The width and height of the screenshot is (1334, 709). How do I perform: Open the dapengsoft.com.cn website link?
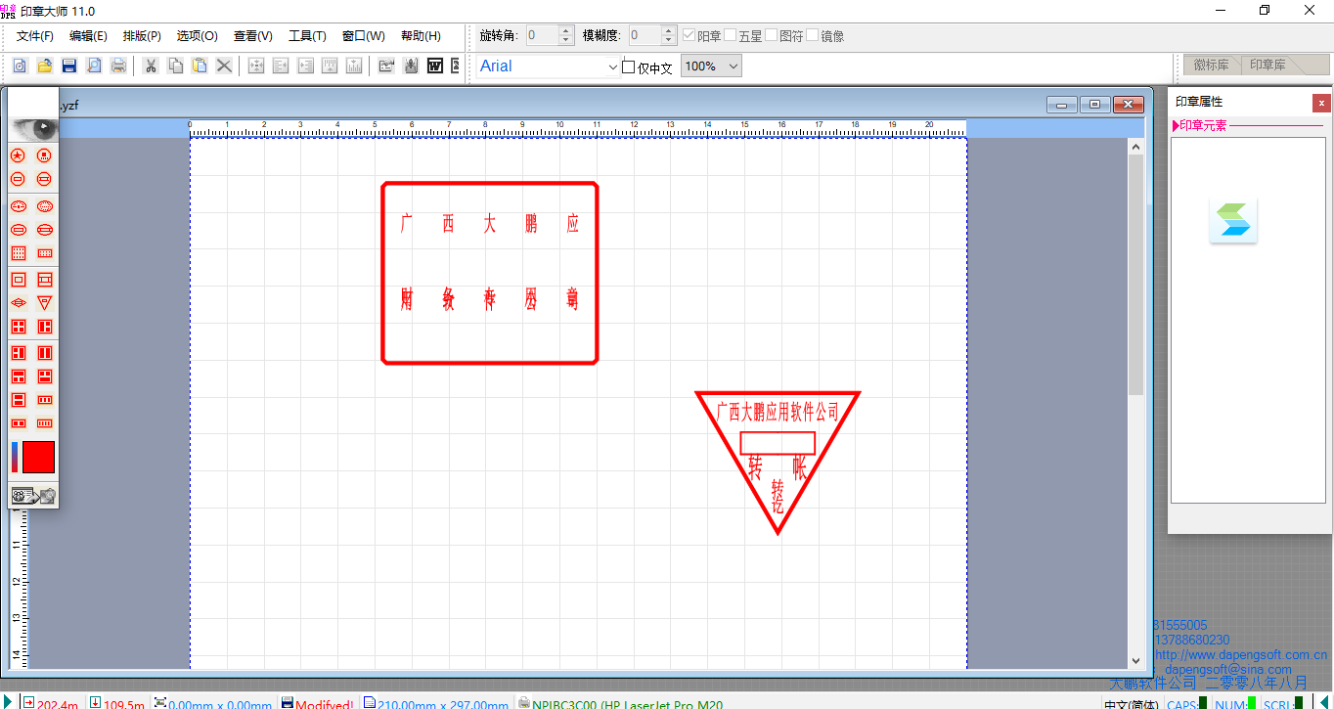tap(1241, 655)
